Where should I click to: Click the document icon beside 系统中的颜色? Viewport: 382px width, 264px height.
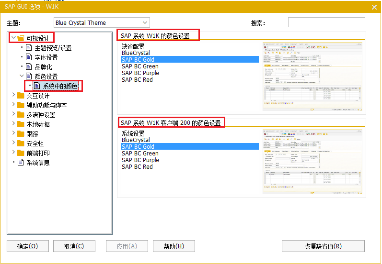(37, 86)
